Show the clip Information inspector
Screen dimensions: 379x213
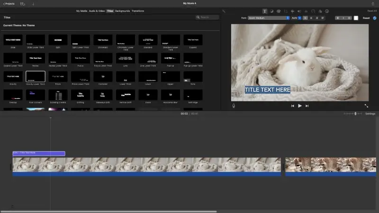[327, 11]
